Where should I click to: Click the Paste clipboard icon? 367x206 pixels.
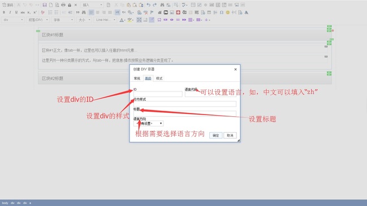[x=128, y=5]
